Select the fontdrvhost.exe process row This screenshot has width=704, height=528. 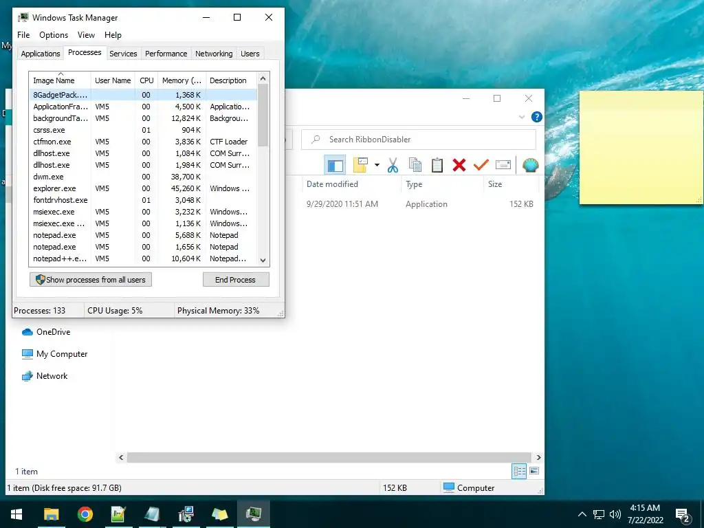pos(143,200)
